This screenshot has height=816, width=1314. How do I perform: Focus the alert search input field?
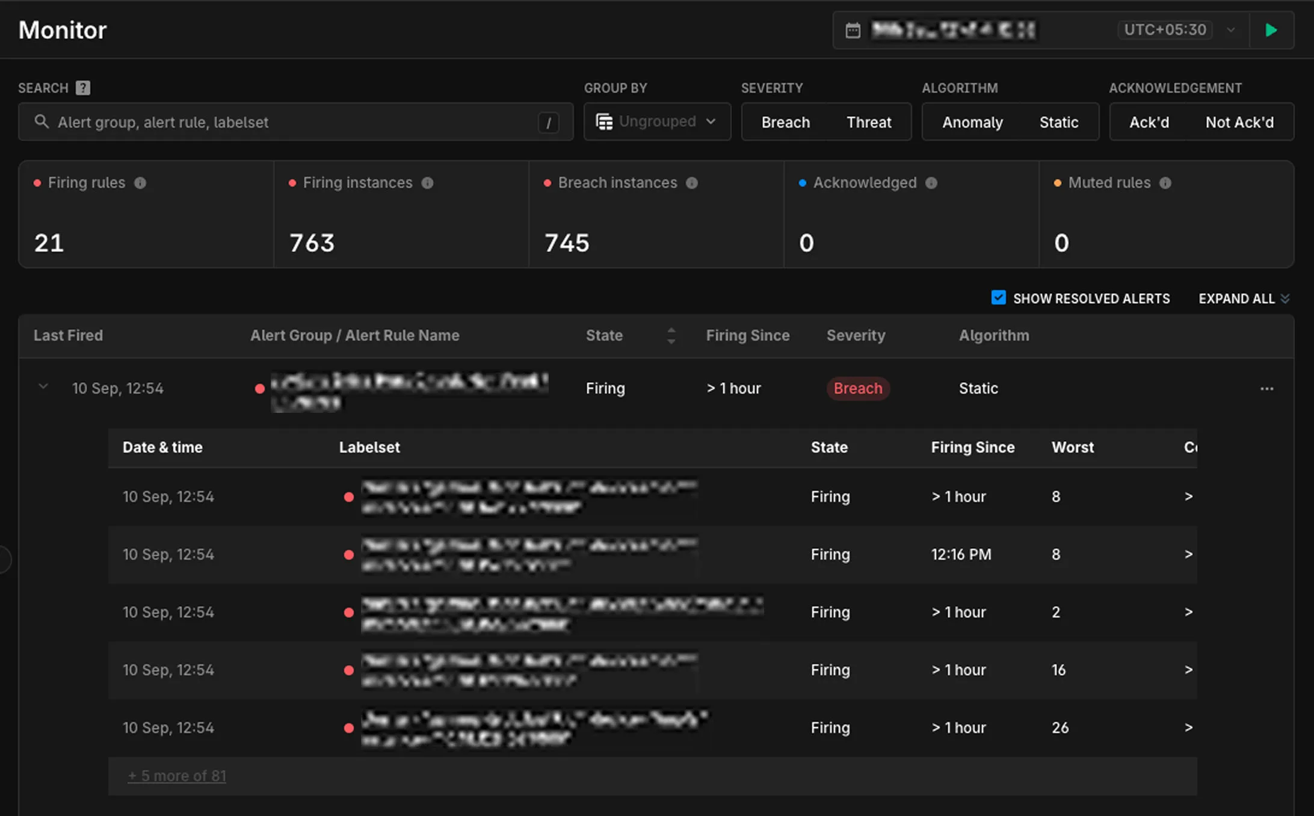click(x=295, y=122)
